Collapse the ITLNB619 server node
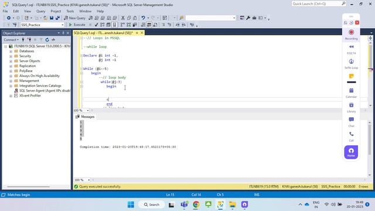 pyautogui.click(x=5, y=46)
